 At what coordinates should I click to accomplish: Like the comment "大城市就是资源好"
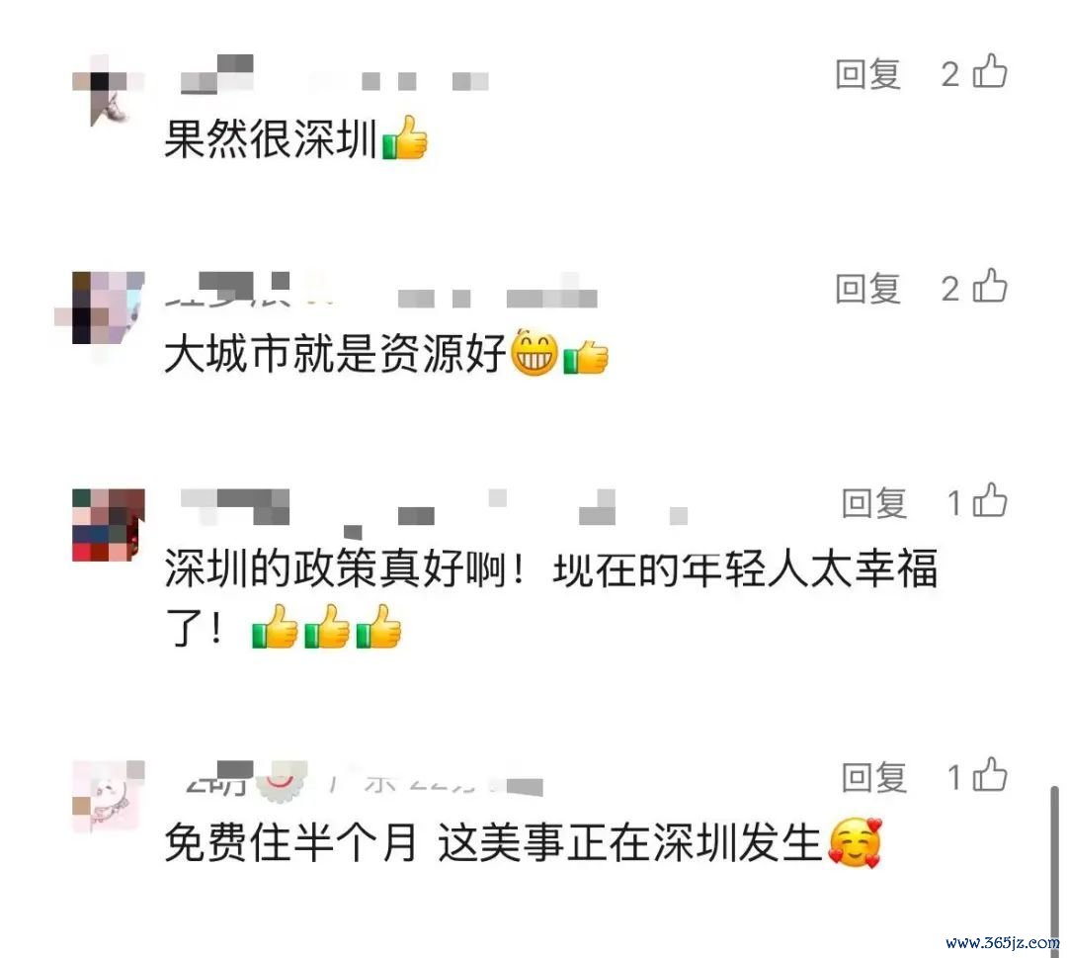[990, 286]
